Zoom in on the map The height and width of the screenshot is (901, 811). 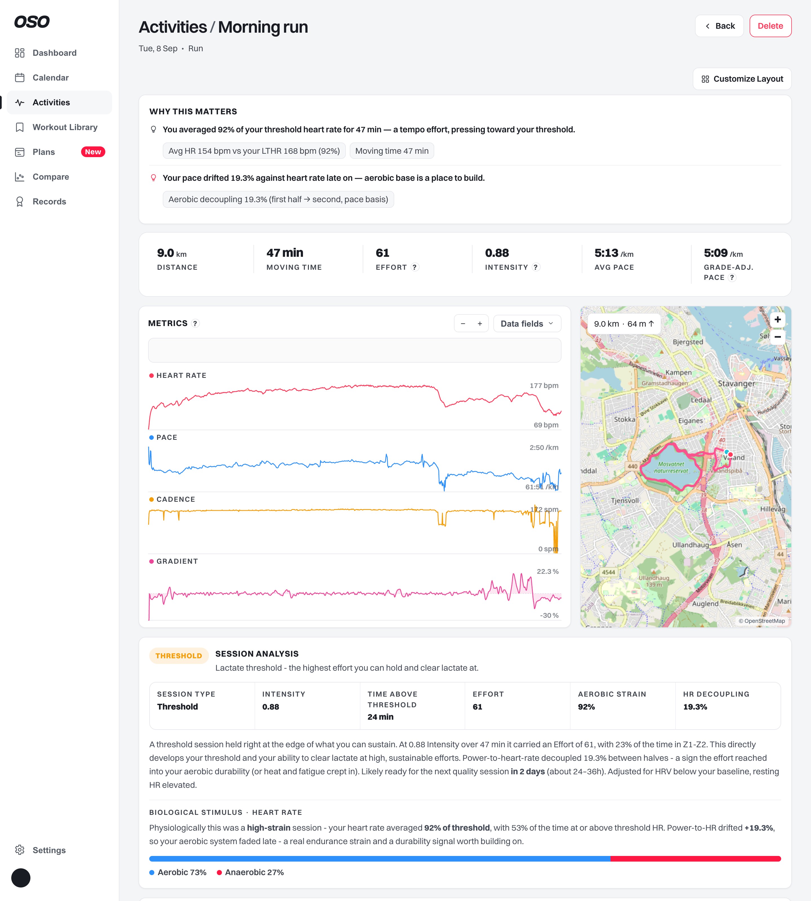[777, 320]
